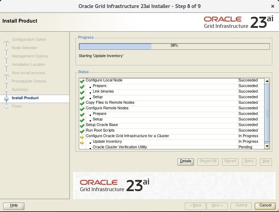Click the Starting 'Update Inventory' message
The width and height of the screenshot is (279, 212).
[101, 56]
